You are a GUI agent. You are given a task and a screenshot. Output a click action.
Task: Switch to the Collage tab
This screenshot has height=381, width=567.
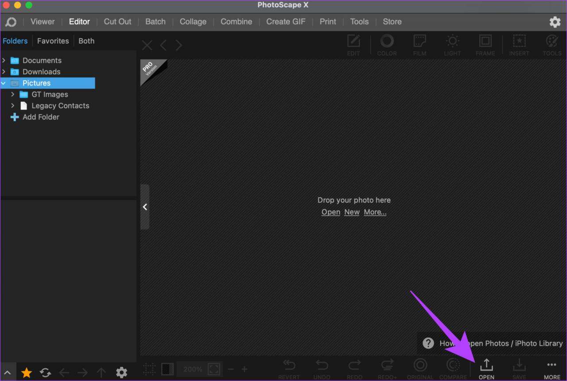(x=193, y=22)
